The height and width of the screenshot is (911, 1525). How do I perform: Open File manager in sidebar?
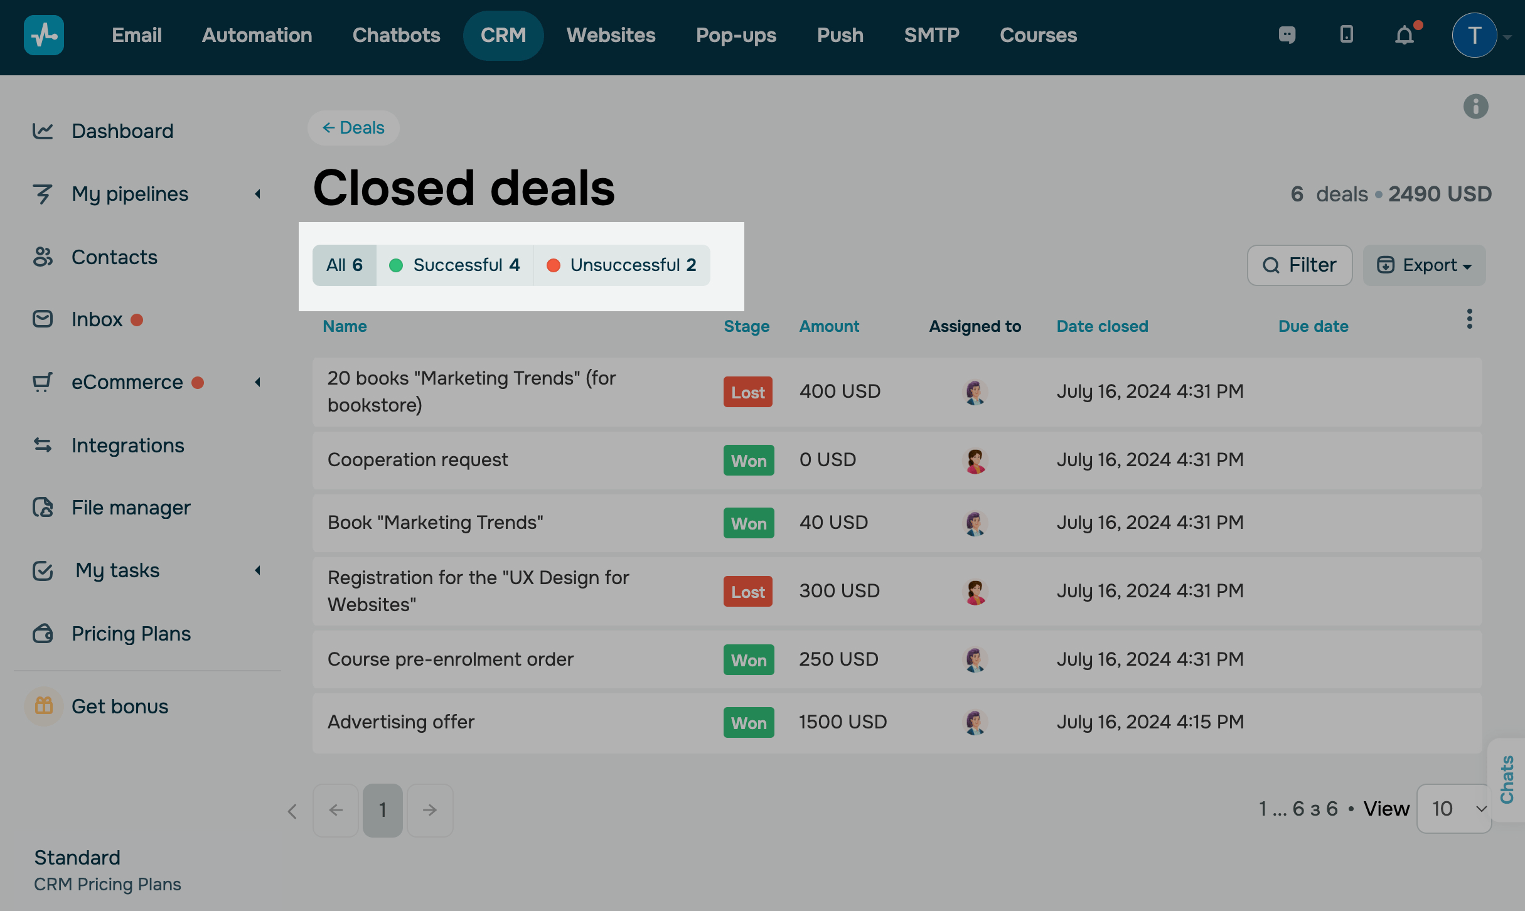pyautogui.click(x=131, y=508)
